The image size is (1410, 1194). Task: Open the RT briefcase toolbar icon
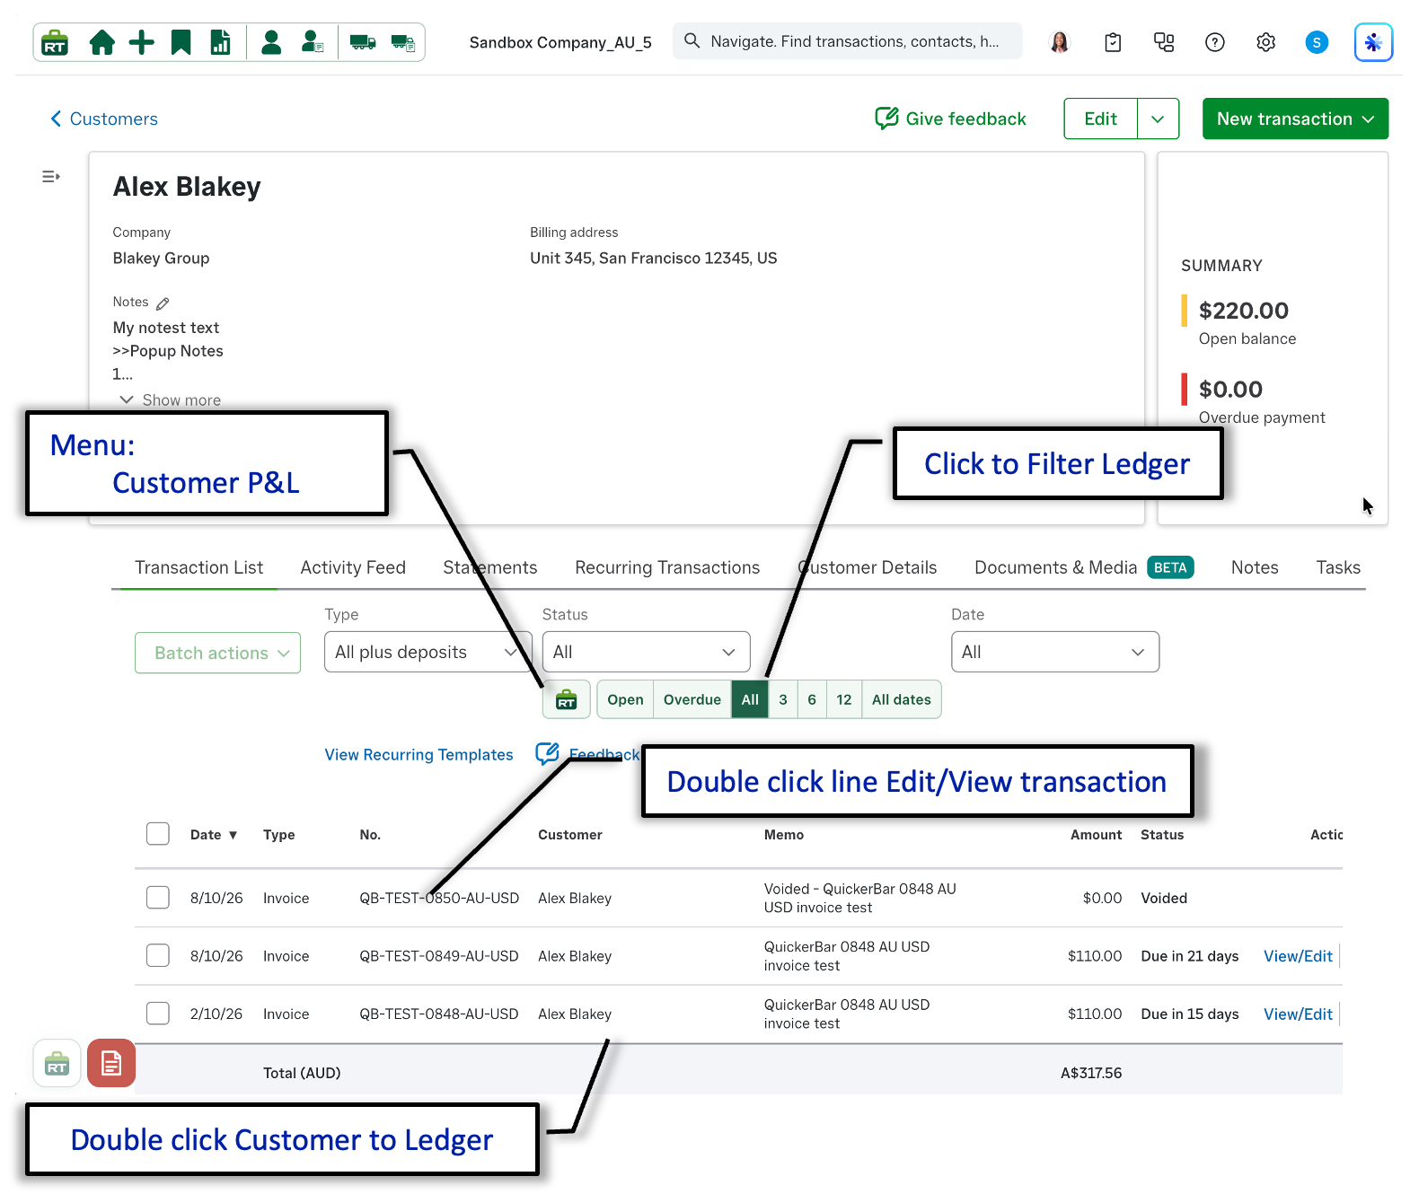pyautogui.click(x=56, y=42)
